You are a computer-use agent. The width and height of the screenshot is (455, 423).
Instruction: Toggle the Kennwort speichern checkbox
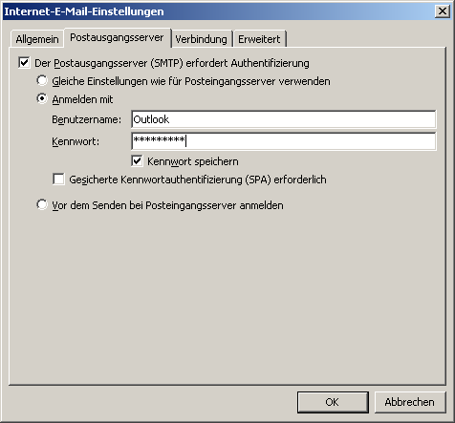click(137, 161)
